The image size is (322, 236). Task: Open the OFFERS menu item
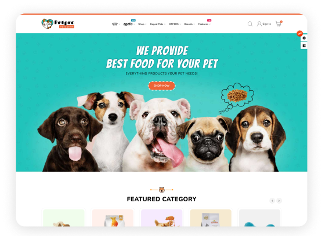[175, 24]
